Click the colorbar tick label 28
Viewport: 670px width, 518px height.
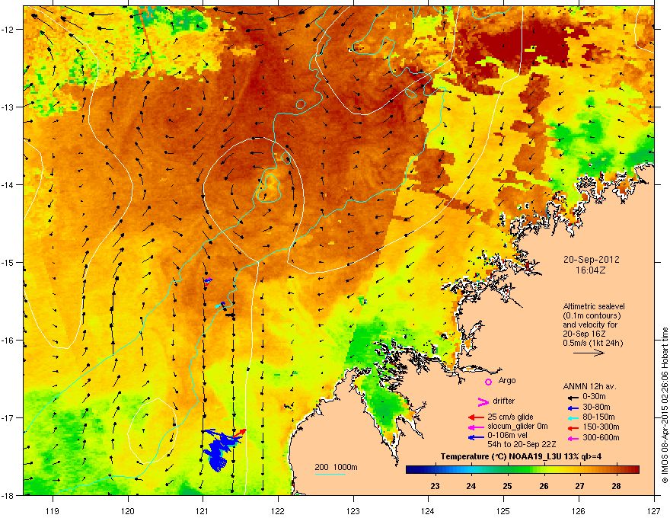click(x=616, y=486)
